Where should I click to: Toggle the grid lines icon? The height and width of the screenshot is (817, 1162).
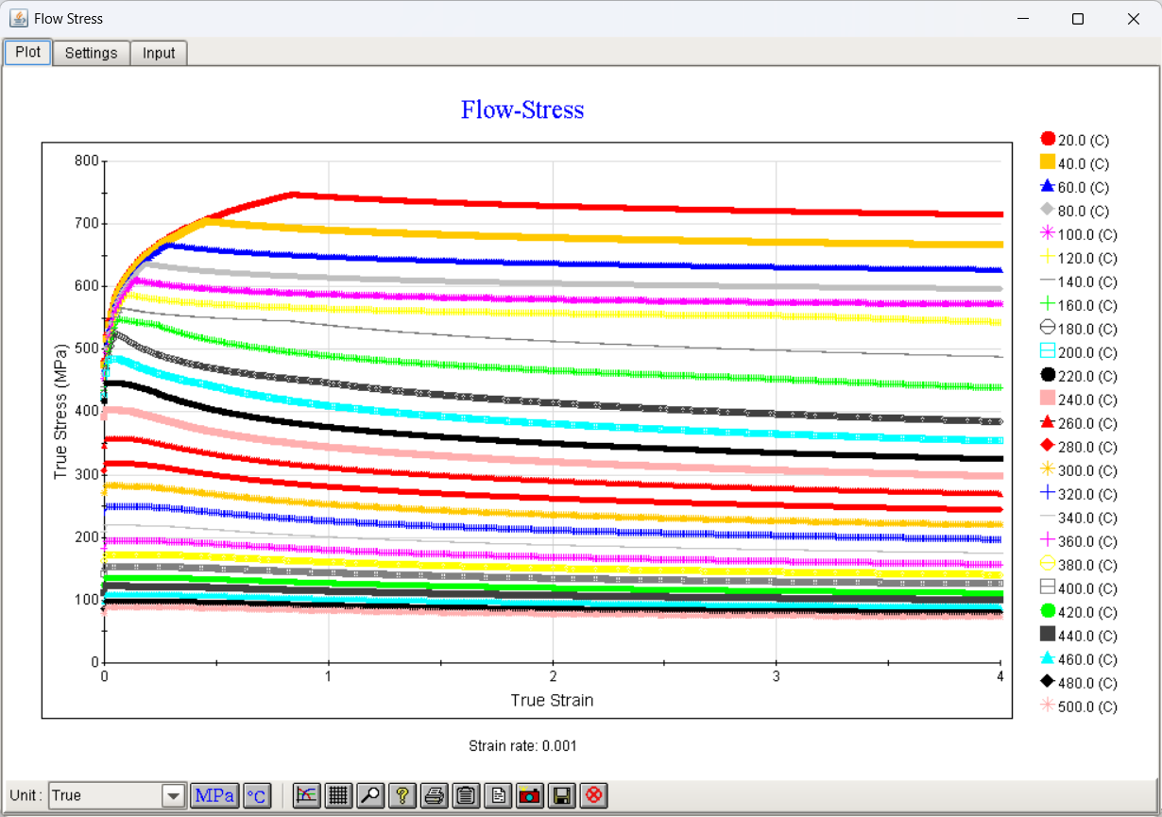click(x=338, y=795)
